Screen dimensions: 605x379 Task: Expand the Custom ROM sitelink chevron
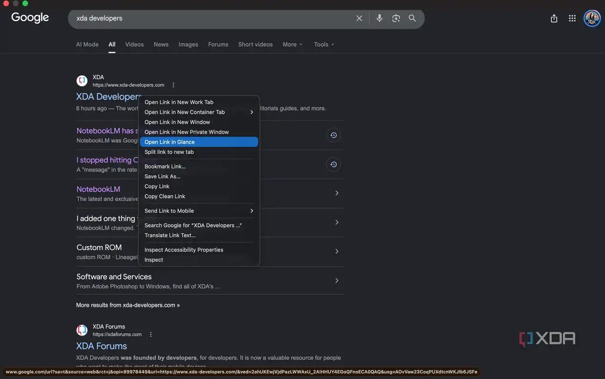coord(337,252)
